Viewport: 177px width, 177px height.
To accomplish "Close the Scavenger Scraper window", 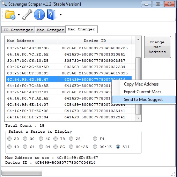I will (x=169, y=4).
